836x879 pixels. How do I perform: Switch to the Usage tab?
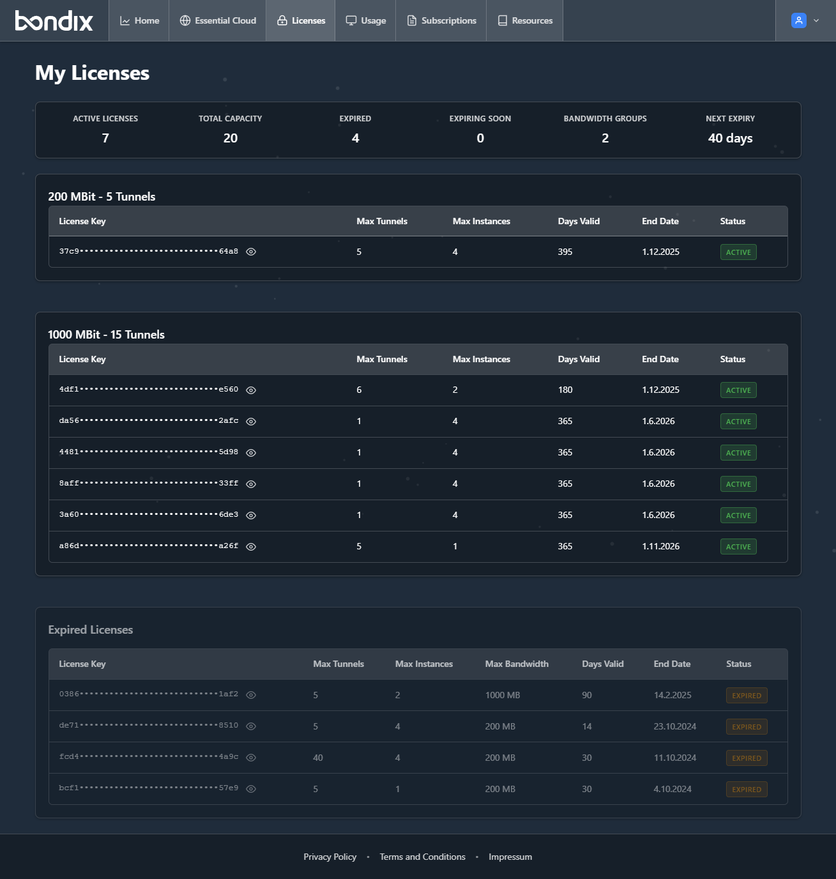coord(366,20)
